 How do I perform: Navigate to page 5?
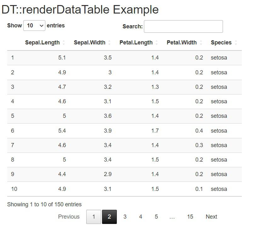156,217
